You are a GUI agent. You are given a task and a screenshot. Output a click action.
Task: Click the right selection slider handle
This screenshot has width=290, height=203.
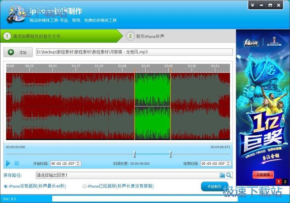pos(171,154)
